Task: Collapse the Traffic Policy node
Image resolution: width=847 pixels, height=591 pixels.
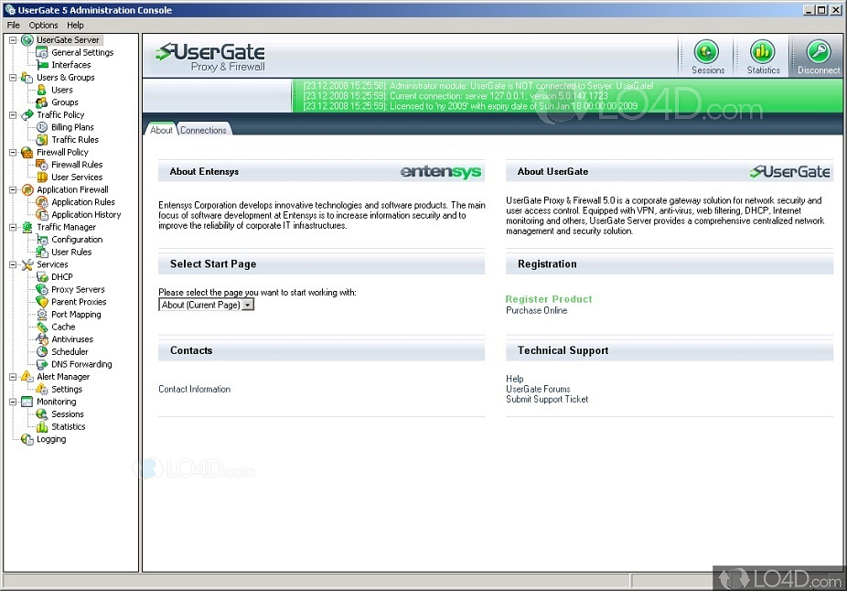Action: (13, 114)
